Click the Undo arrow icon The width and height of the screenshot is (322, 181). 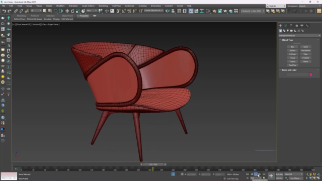tap(4, 11)
